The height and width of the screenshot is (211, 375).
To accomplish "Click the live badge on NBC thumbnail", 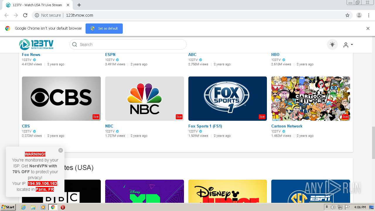I will tap(179, 117).
